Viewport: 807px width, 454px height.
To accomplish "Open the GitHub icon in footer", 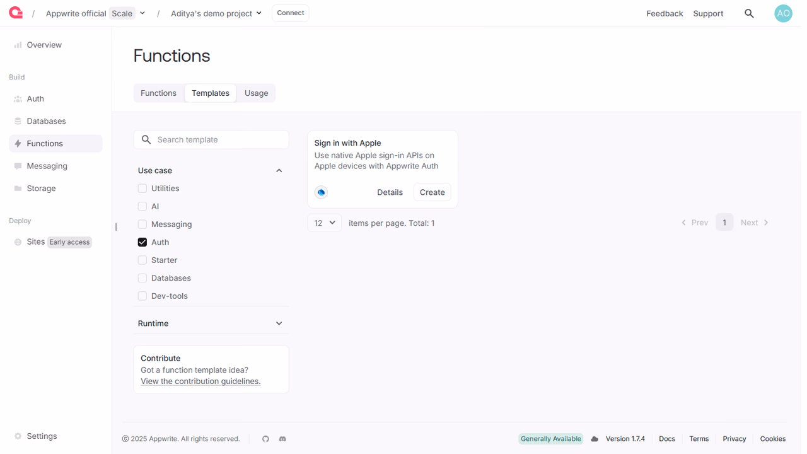I will pyautogui.click(x=265, y=439).
